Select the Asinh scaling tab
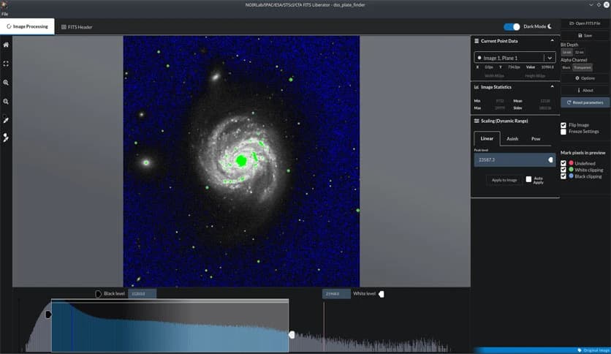This screenshot has width=611, height=354. (x=513, y=138)
